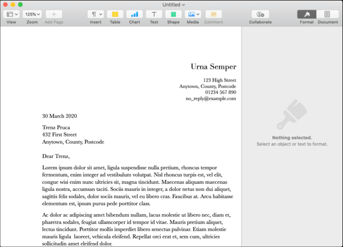Viewport: 343px width, 247px height.
Task: Click the recipient Anytown, County, Postcode line
Action: click(73, 142)
